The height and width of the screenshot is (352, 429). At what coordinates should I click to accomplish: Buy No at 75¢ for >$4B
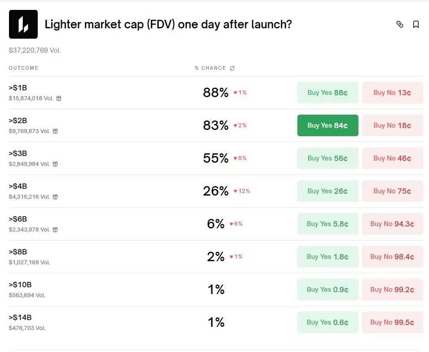coord(392,191)
